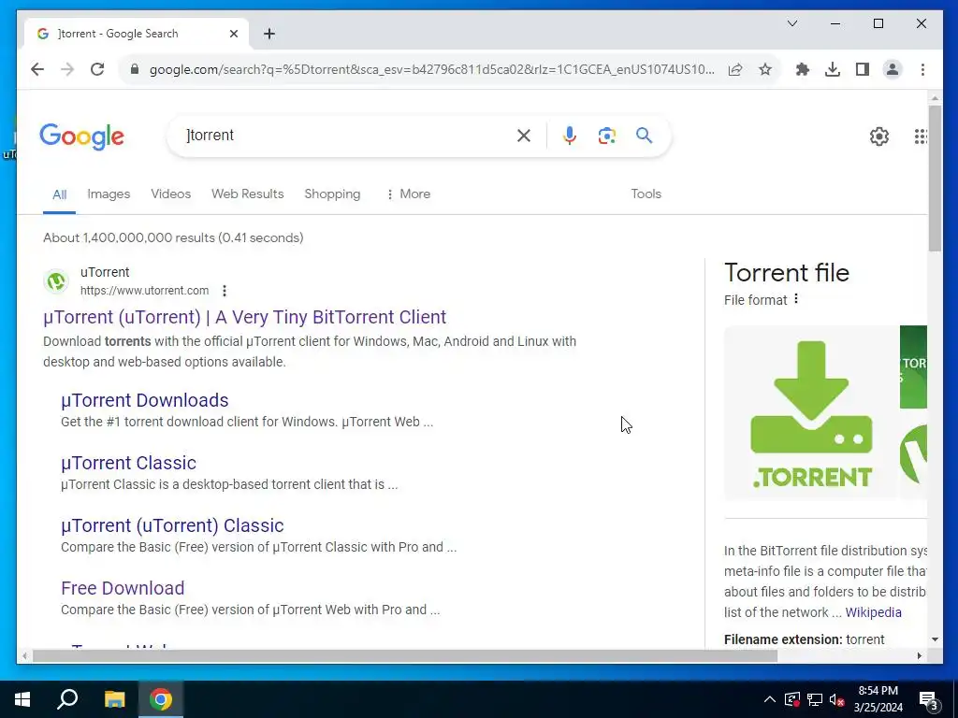Image resolution: width=958 pixels, height=718 pixels.
Task: Click the browser address bar
Action: tap(431, 69)
